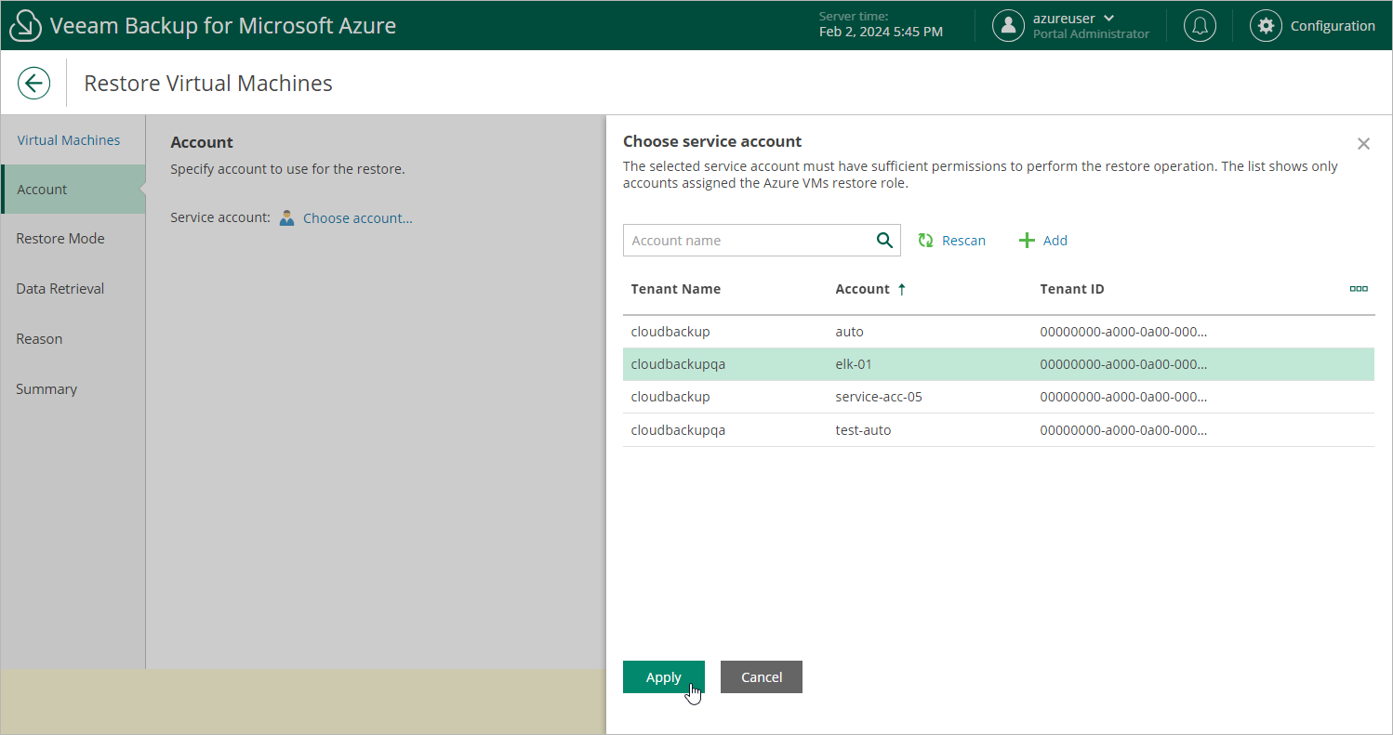Switch to the Summary step

[x=46, y=389]
